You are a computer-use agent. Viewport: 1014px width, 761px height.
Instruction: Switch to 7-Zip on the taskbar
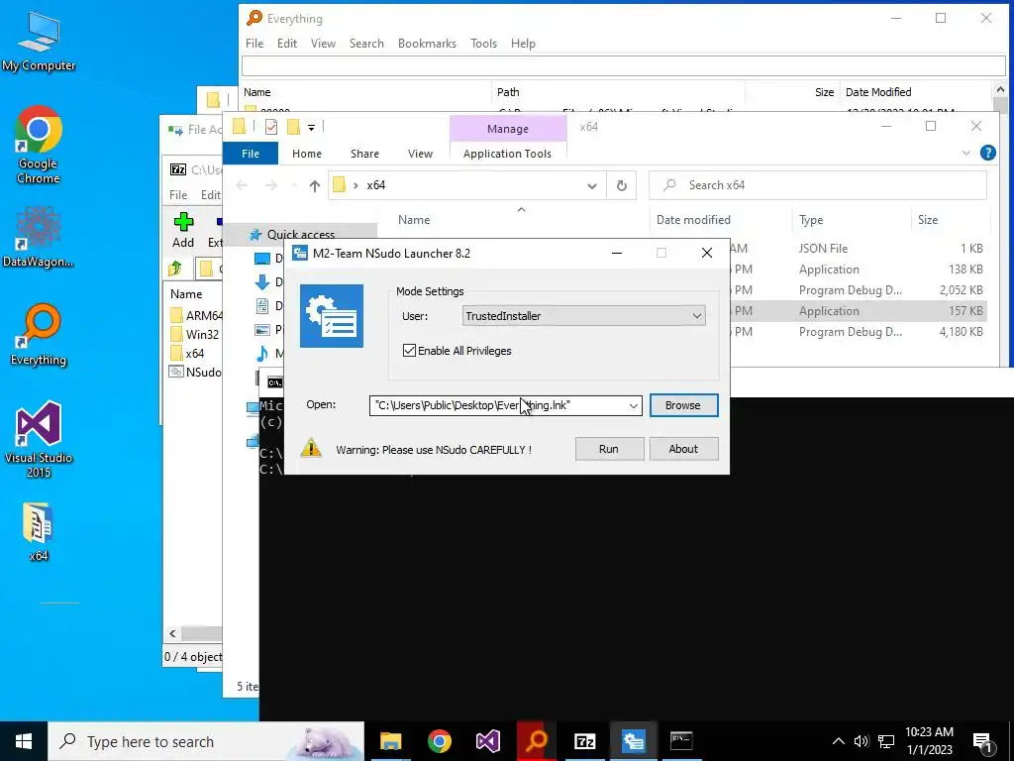(x=584, y=741)
